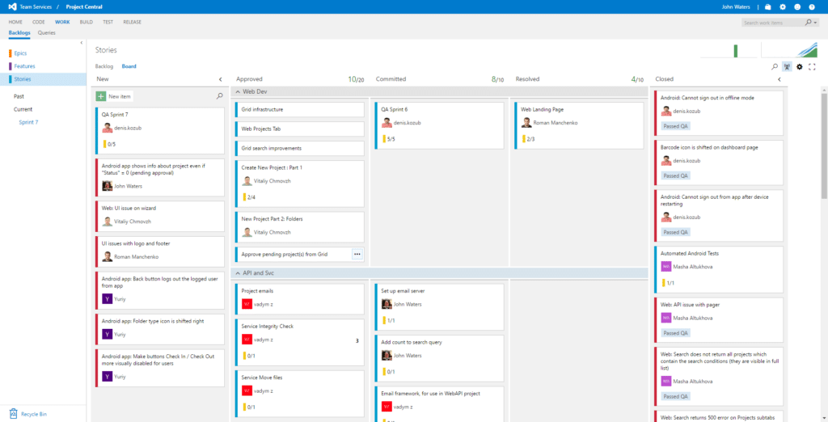Click John Waters avatar on Android app shows info card

pos(108,186)
